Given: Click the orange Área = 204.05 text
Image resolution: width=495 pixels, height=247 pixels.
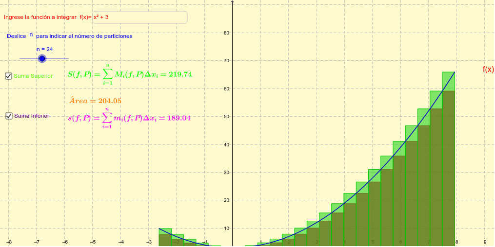Looking at the screenshot, I should pyautogui.click(x=95, y=101).
